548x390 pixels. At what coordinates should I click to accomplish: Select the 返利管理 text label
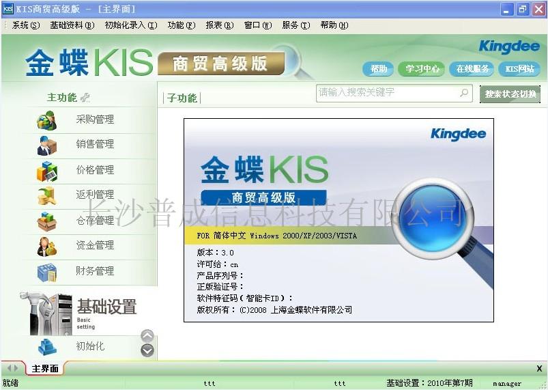point(95,195)
